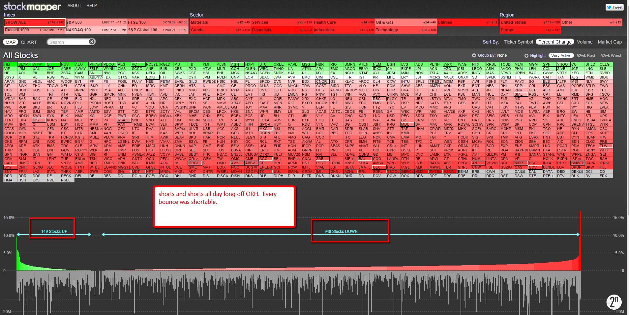The height and width of the screenshot is (315, 629).
Task: Sort stocks by Percent Change
Action: [x=555, y=42]
